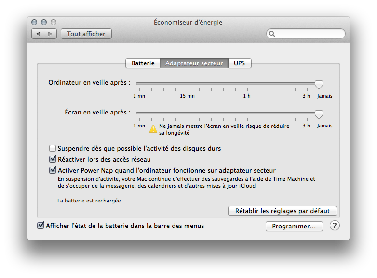
Task: Open the UPS tab
Action: [x=240, y=63]
